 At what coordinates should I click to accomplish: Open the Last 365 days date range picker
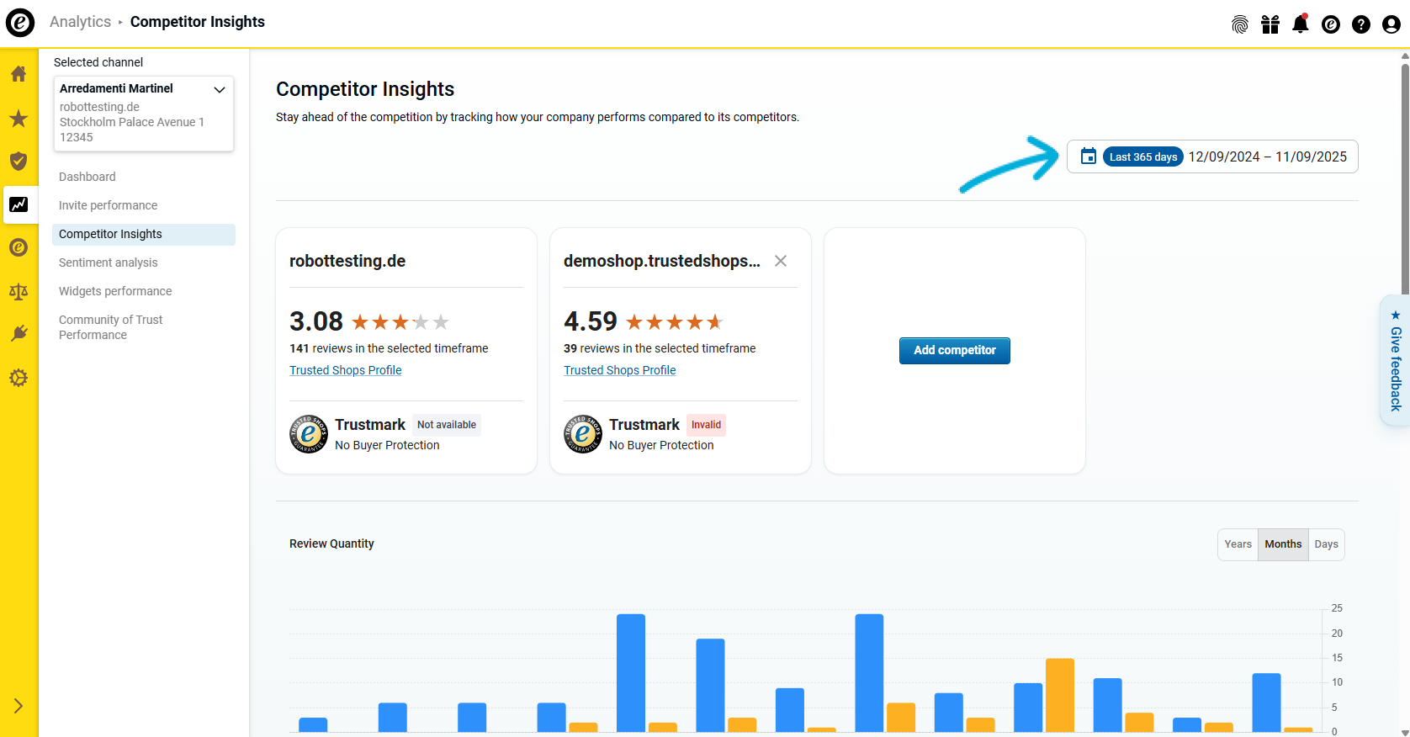[1212, 156]
